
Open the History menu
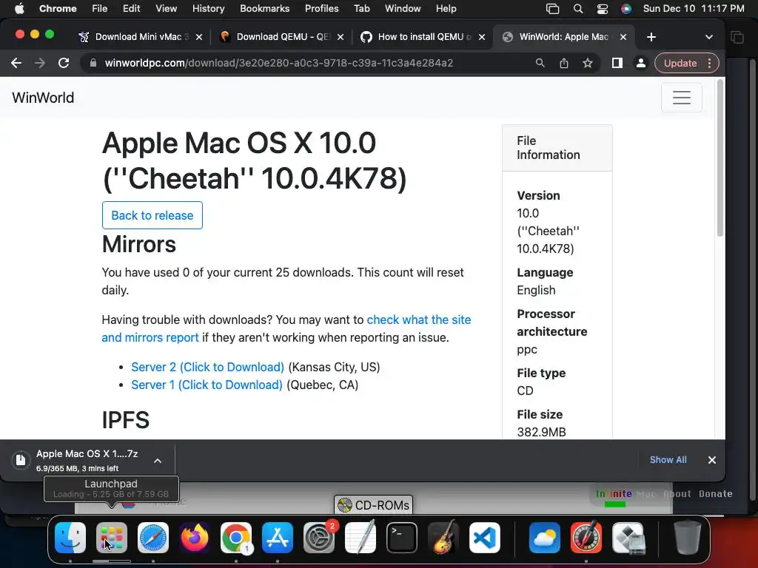point(208,9)
